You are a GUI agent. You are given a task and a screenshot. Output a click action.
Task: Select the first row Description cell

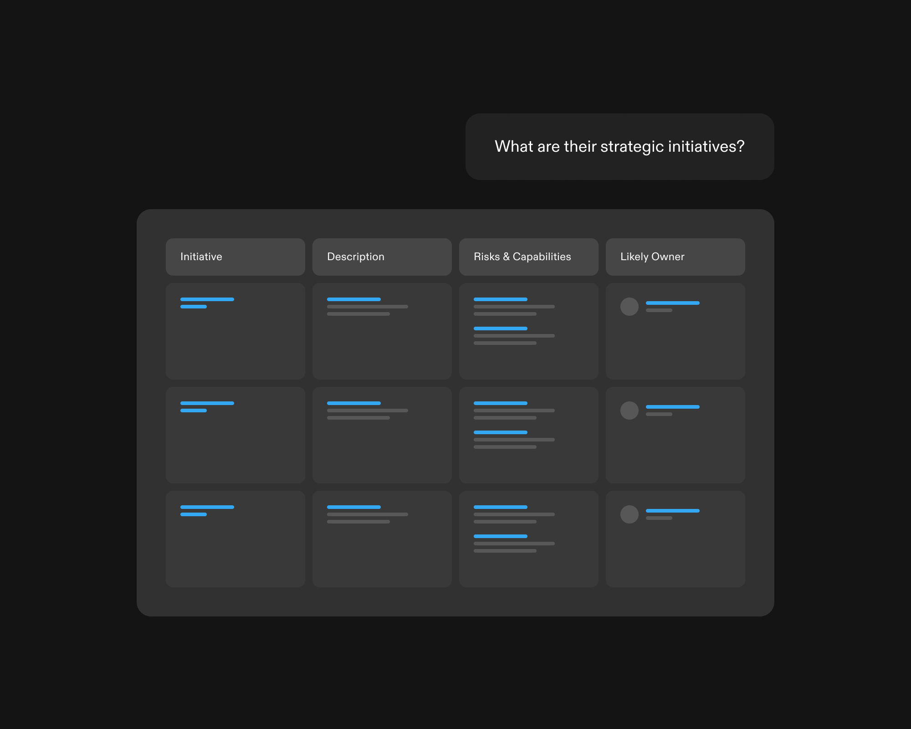pos(382,331)
